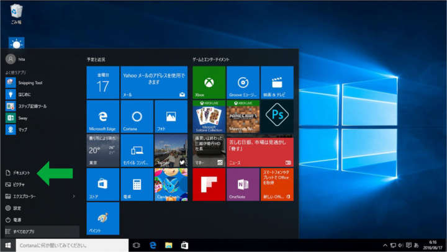This screenshot has height=252, width=447.
Task: Open the Groove ミュージック tile
Action: (243, 83)
